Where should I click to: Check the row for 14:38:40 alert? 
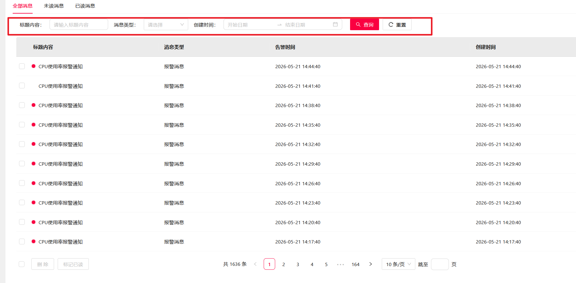tap(22, 105)
